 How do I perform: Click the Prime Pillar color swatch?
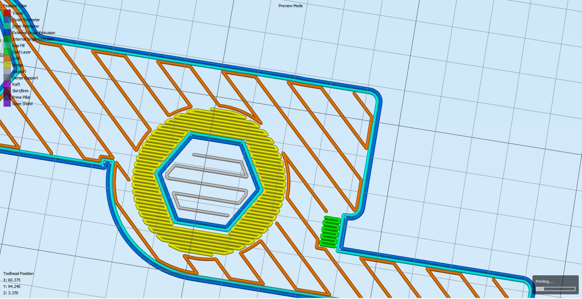coord(7,97)
